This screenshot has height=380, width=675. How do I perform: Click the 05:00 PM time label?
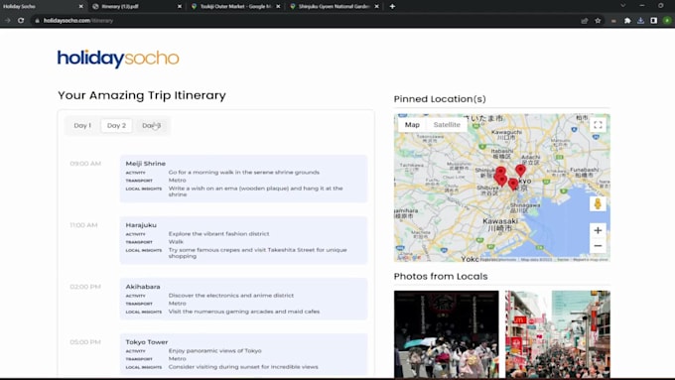(85, 342)
